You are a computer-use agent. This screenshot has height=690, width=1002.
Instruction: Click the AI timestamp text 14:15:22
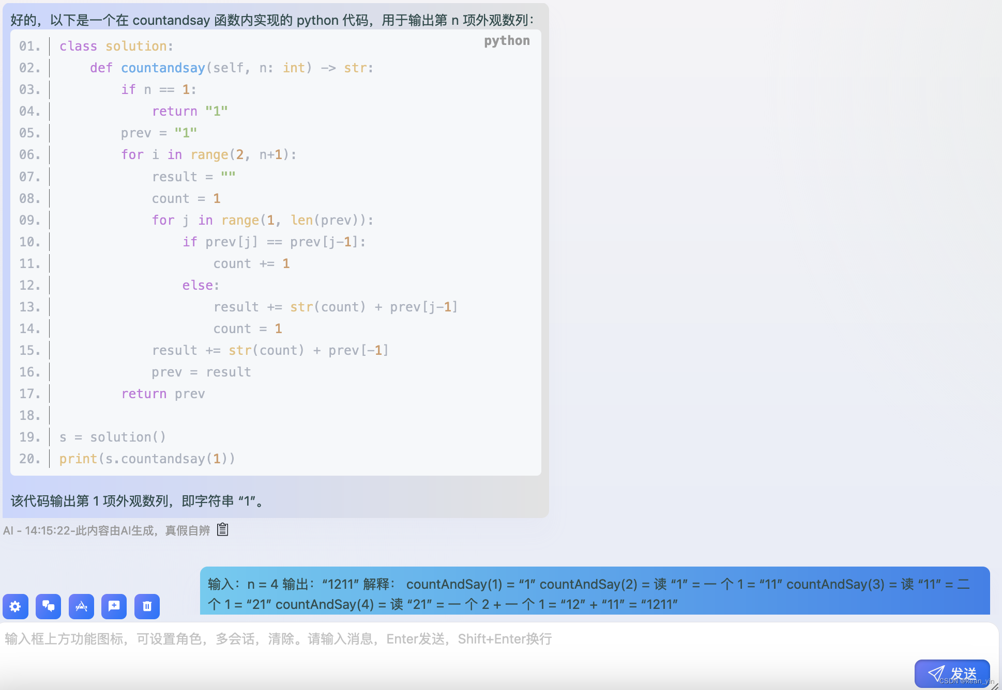coord(47,530)
